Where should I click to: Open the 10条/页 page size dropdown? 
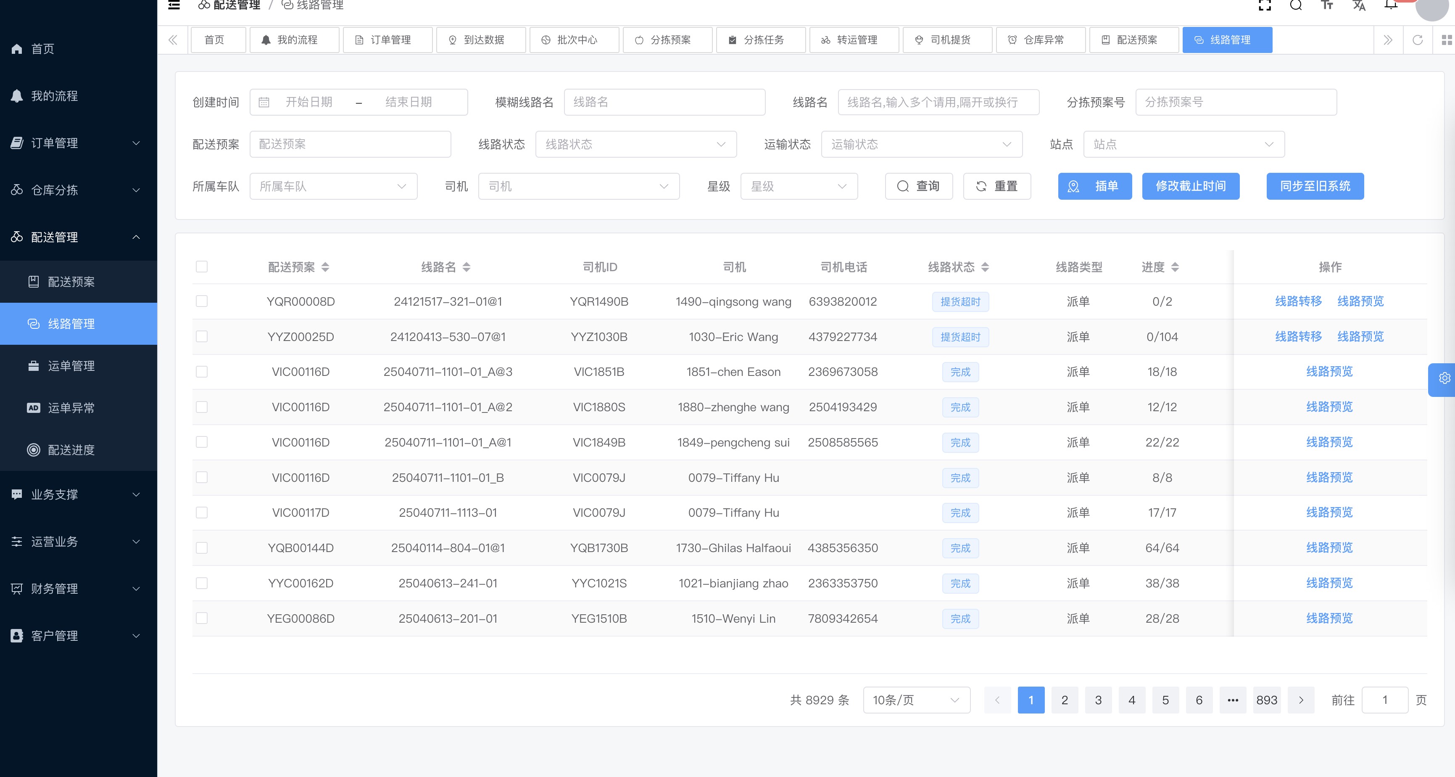[916, 700]
